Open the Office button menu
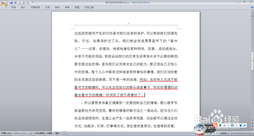Viewport: 254px width, 136px height. tap(4, 4)
